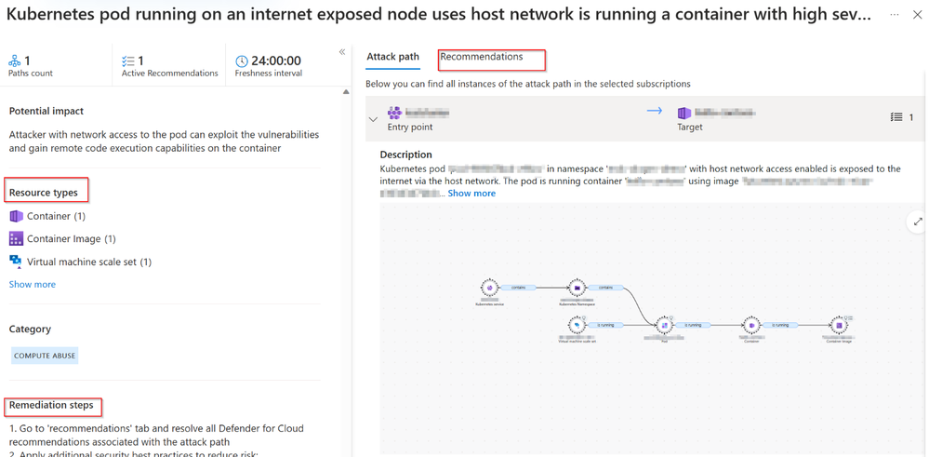Click the Entry point Kubernetes icon

(x=394, y=113)
